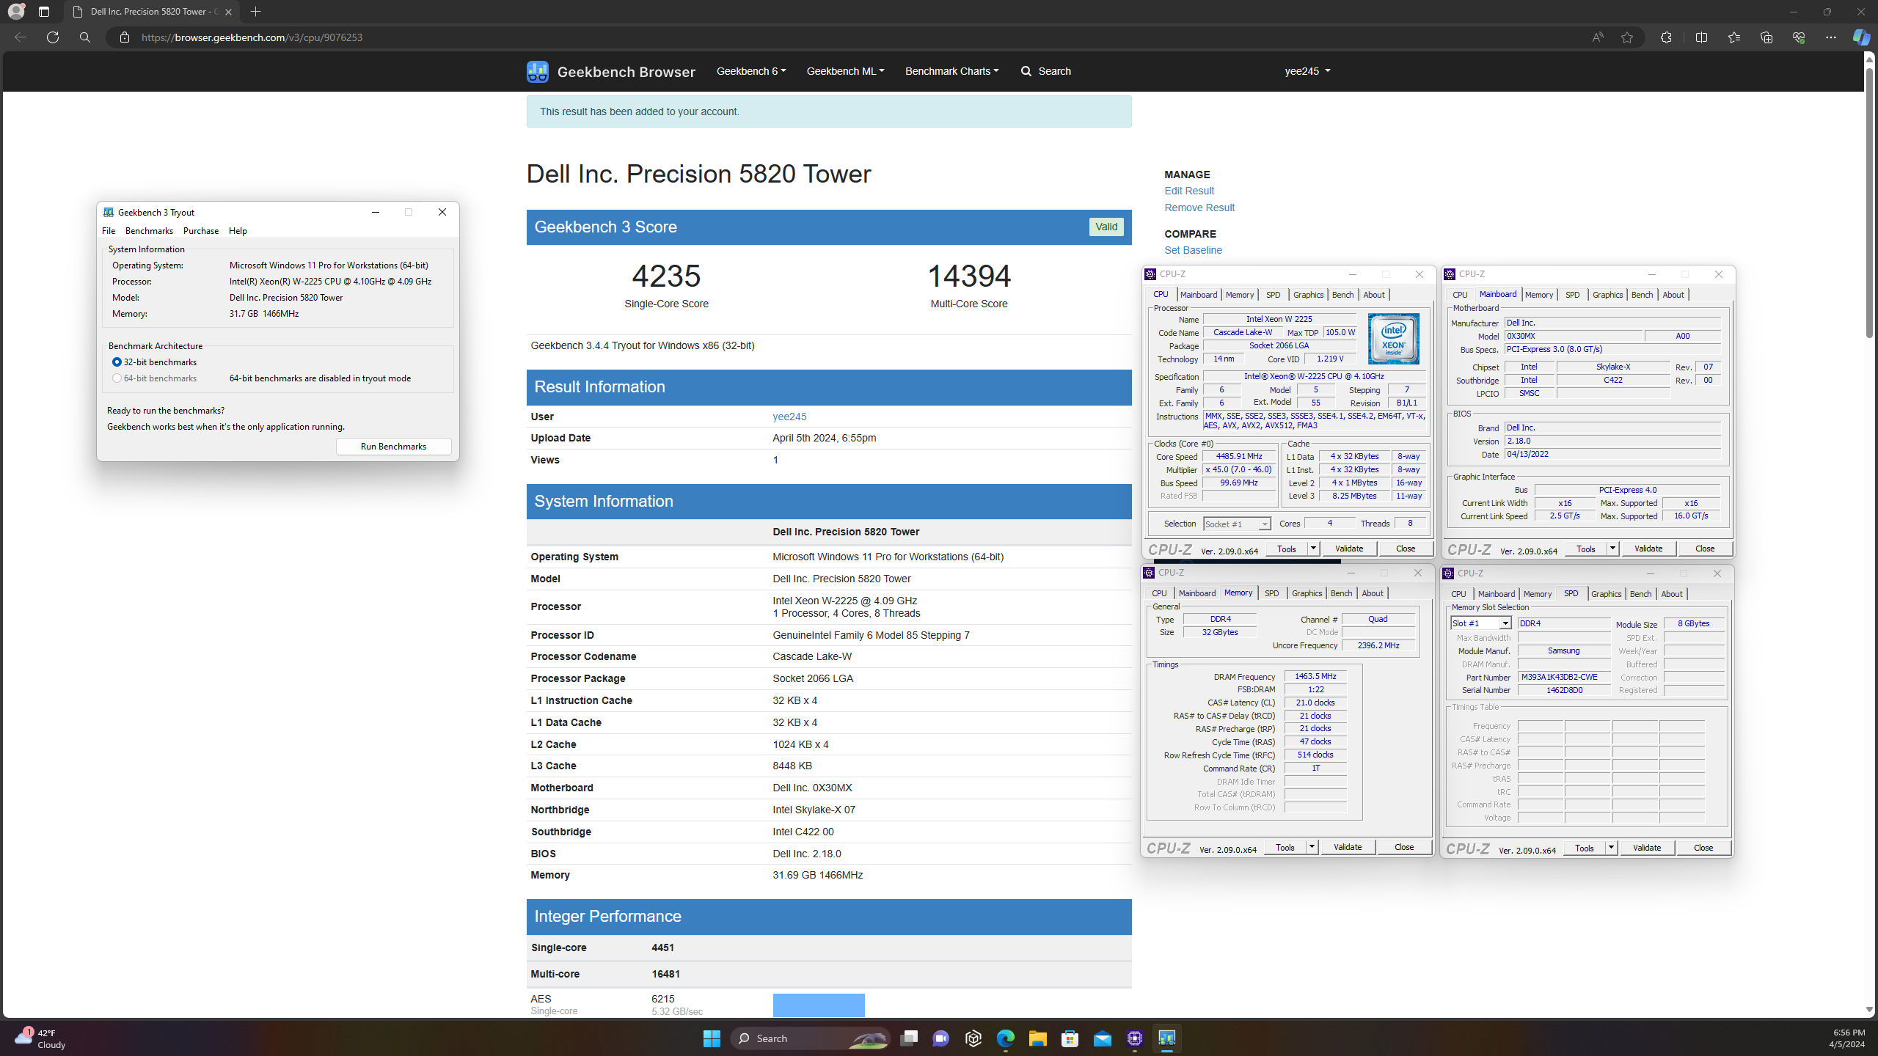
Task: Open Browser essentials heart icon
Action: [1798, 37]
